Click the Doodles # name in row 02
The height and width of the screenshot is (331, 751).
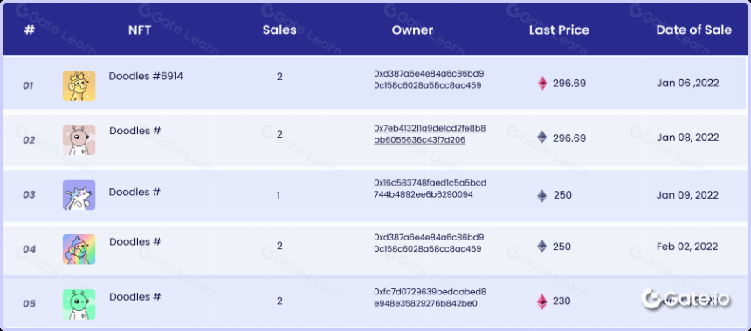click(x=135, y=131)
